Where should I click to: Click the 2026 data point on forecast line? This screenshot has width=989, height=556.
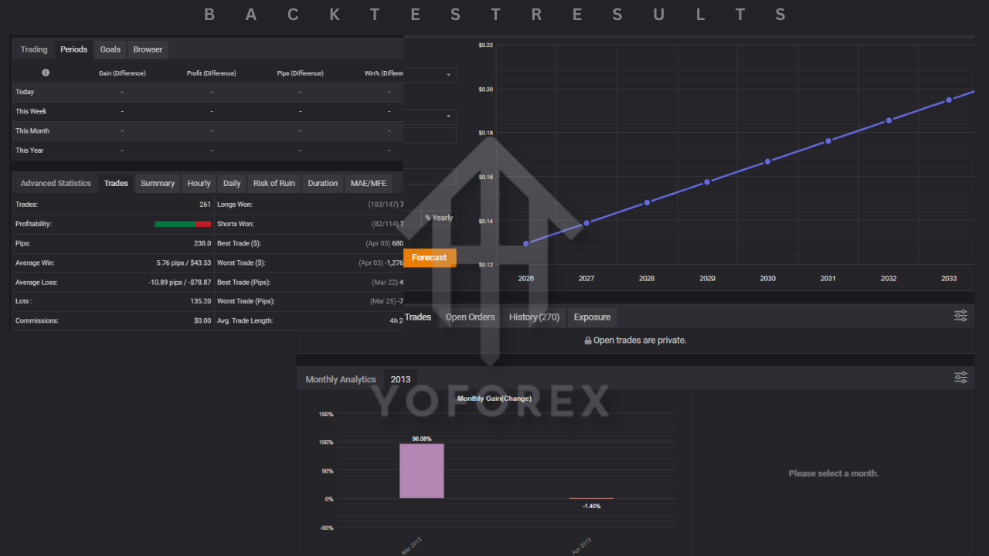[526, 243]
